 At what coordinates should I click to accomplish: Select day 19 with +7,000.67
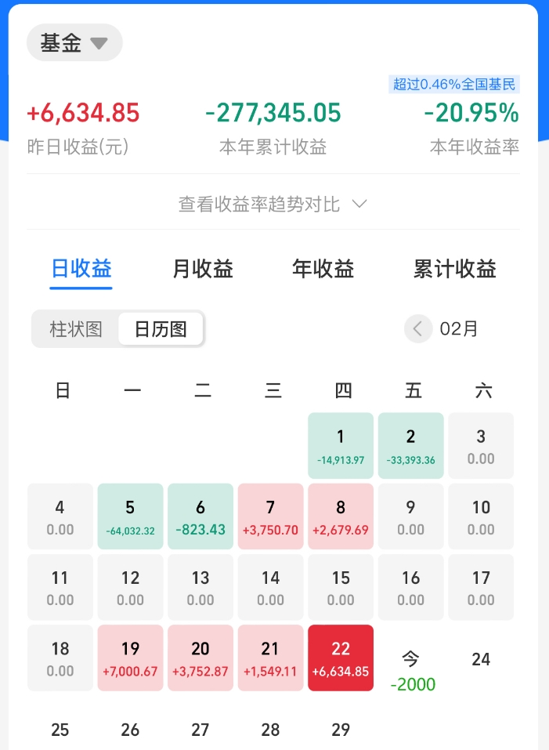131,658
